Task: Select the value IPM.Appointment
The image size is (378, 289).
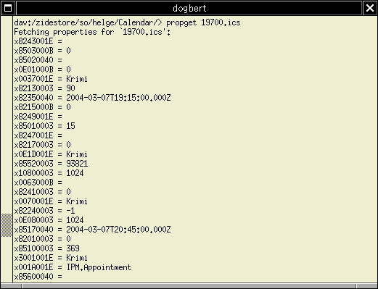Action: [x=99, y=267]
